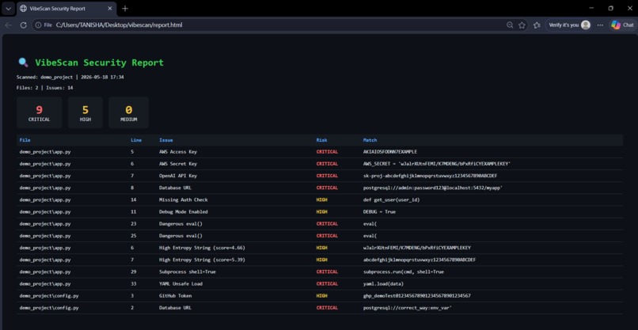Click the Risk column header
Viewport: 638px width, 330px height.
(322, 140)
